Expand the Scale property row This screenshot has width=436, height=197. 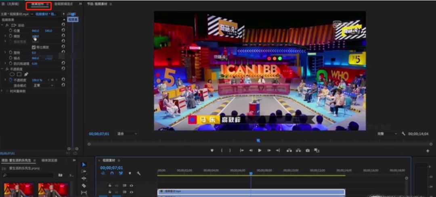point(5,36)
